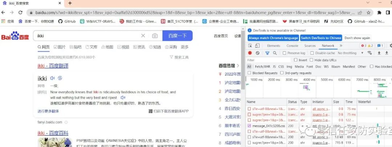Share this page from the address bar
392x147 pixels.
click(x=360, y=12)
